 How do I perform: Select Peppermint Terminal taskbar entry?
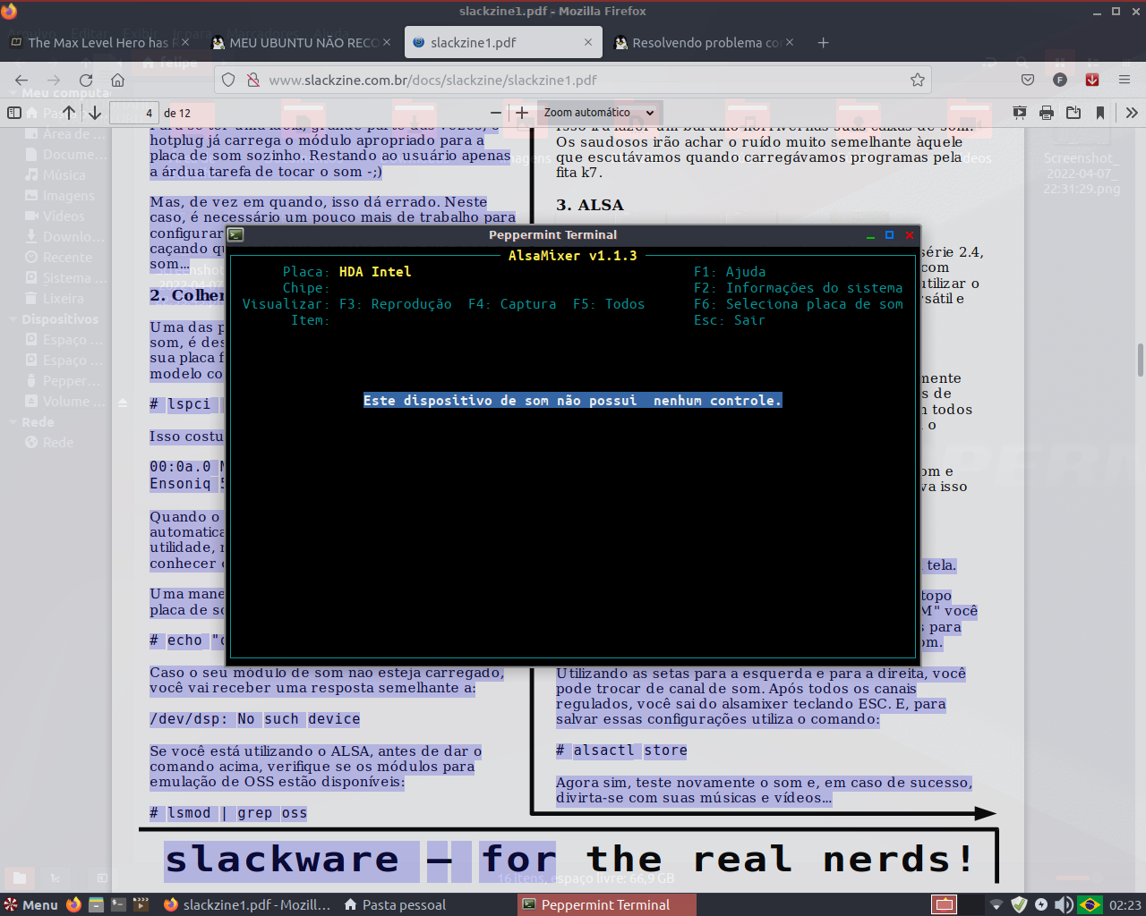click(x=606, y=904)
